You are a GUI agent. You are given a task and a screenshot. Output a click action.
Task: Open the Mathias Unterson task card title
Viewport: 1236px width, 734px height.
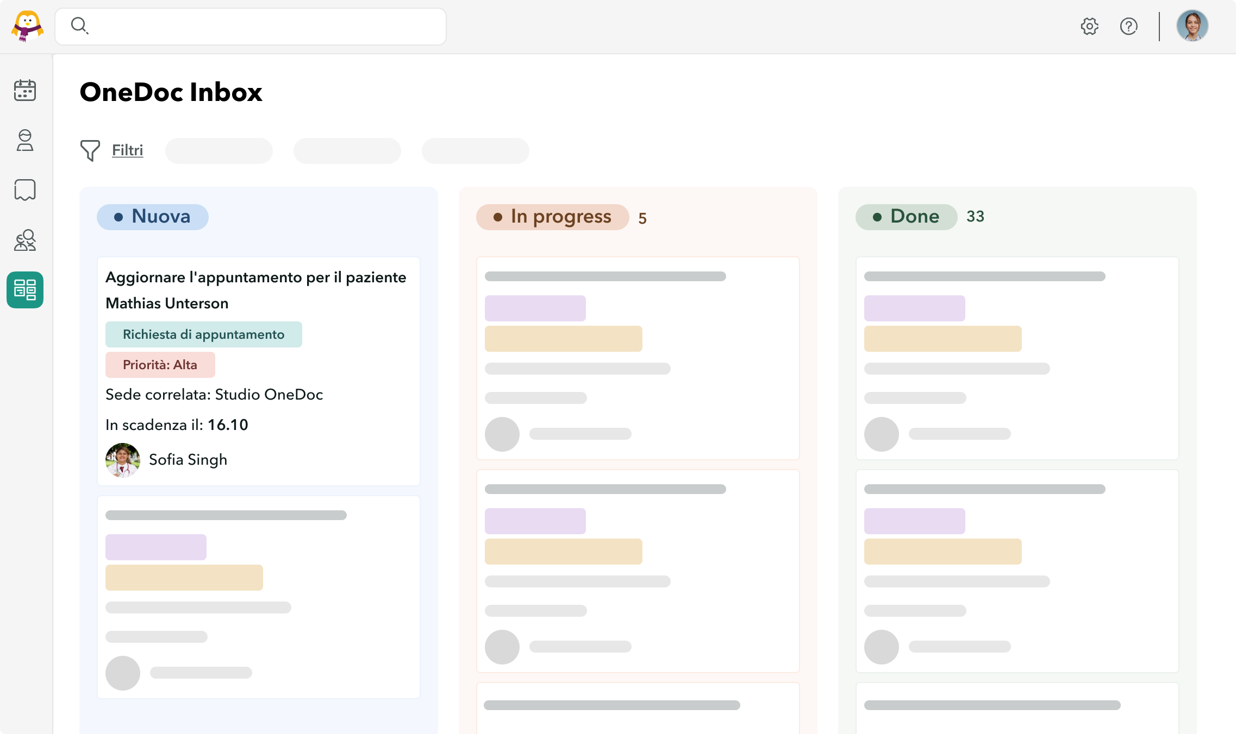255,290
